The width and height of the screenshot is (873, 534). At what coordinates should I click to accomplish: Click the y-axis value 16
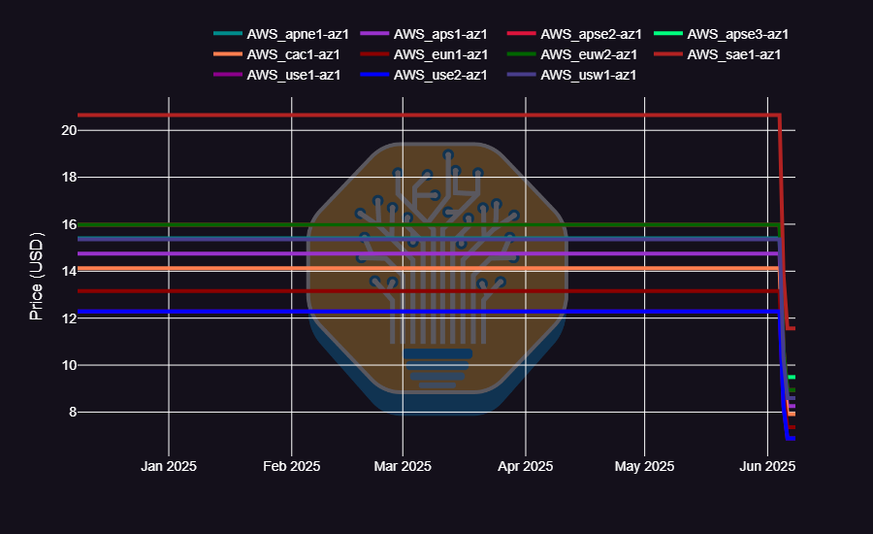[69, 224]
